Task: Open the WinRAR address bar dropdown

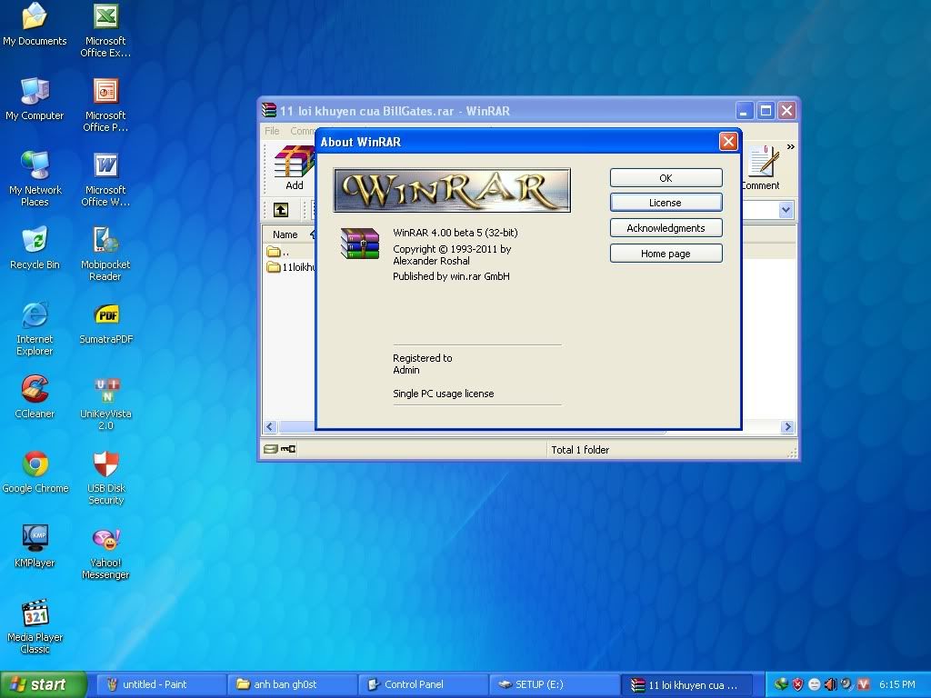Action: (786, 210)
